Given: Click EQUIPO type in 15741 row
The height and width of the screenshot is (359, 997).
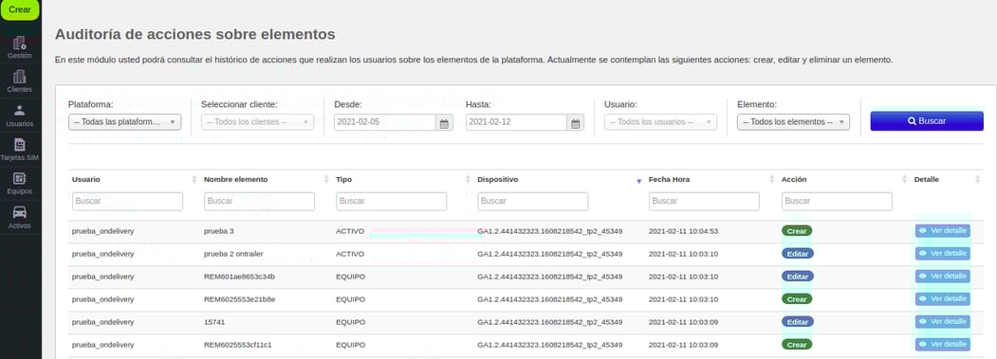Looking at the screenshot, I should click(351, 322).
